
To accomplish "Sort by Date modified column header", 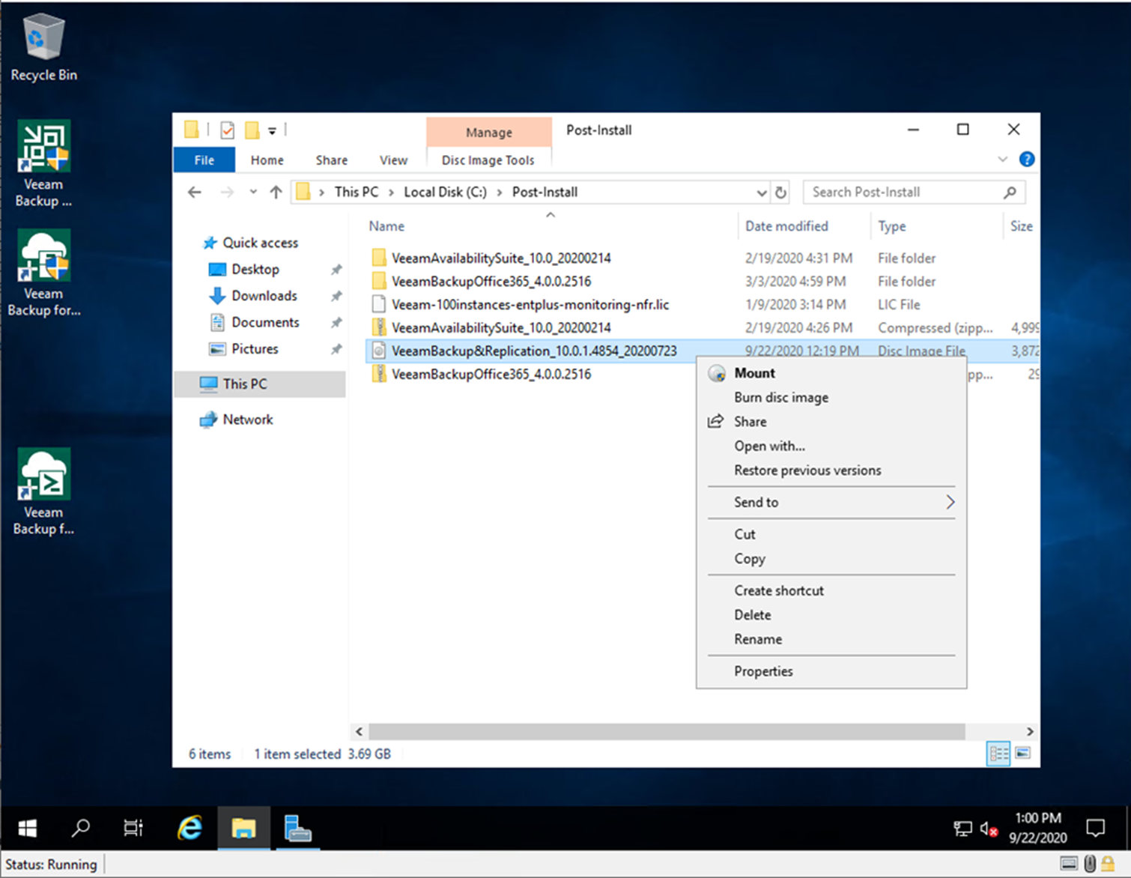I will 786,226.
